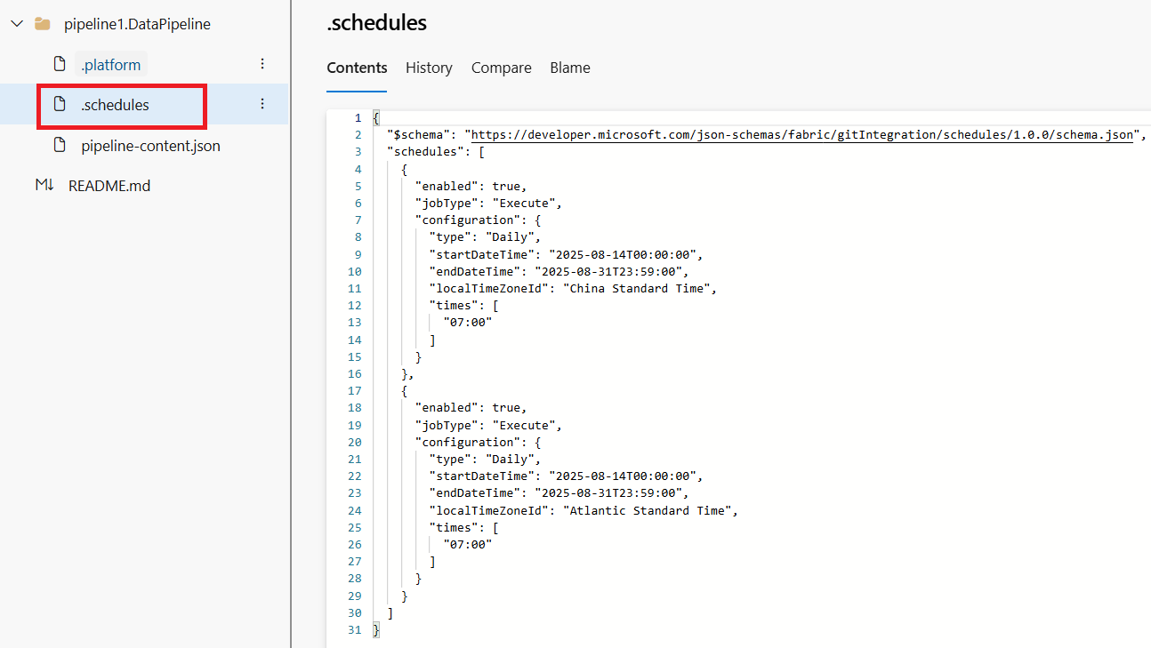Viewport: 1151px width, 648px height.
Task: Click the .platform file icon
Action: click(60, 64)
